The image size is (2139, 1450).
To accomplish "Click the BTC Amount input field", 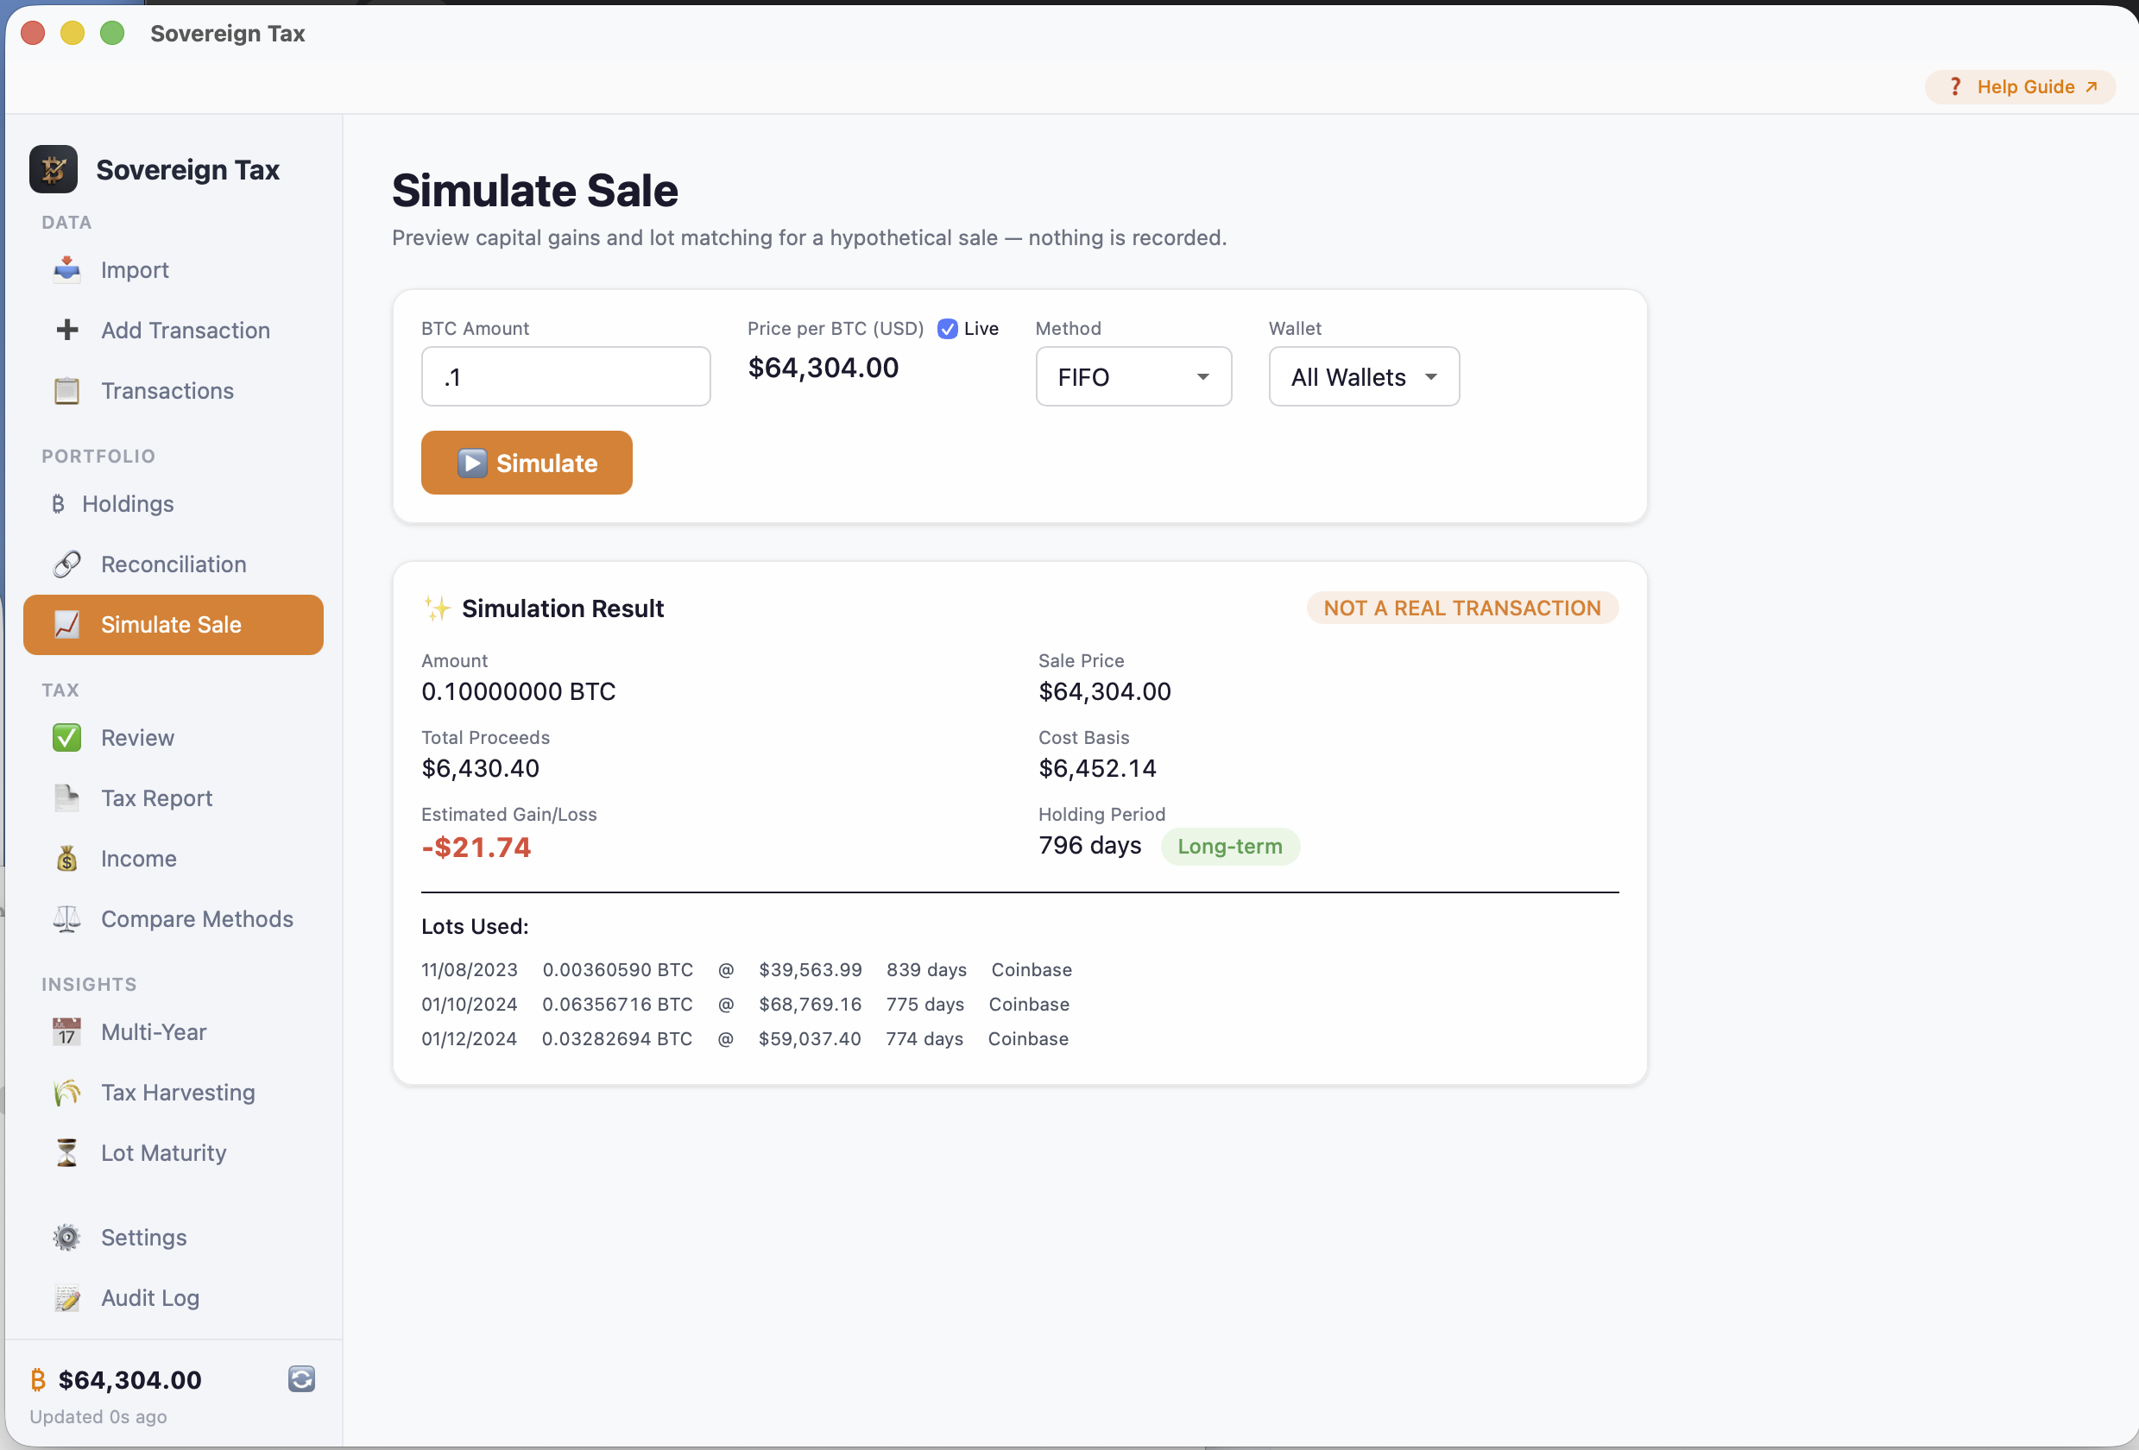I will (565, 376).
